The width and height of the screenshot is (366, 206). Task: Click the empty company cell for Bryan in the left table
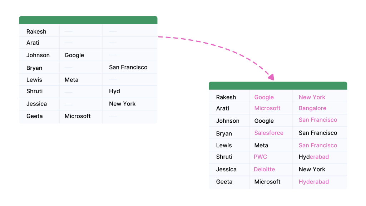point(81,67)
